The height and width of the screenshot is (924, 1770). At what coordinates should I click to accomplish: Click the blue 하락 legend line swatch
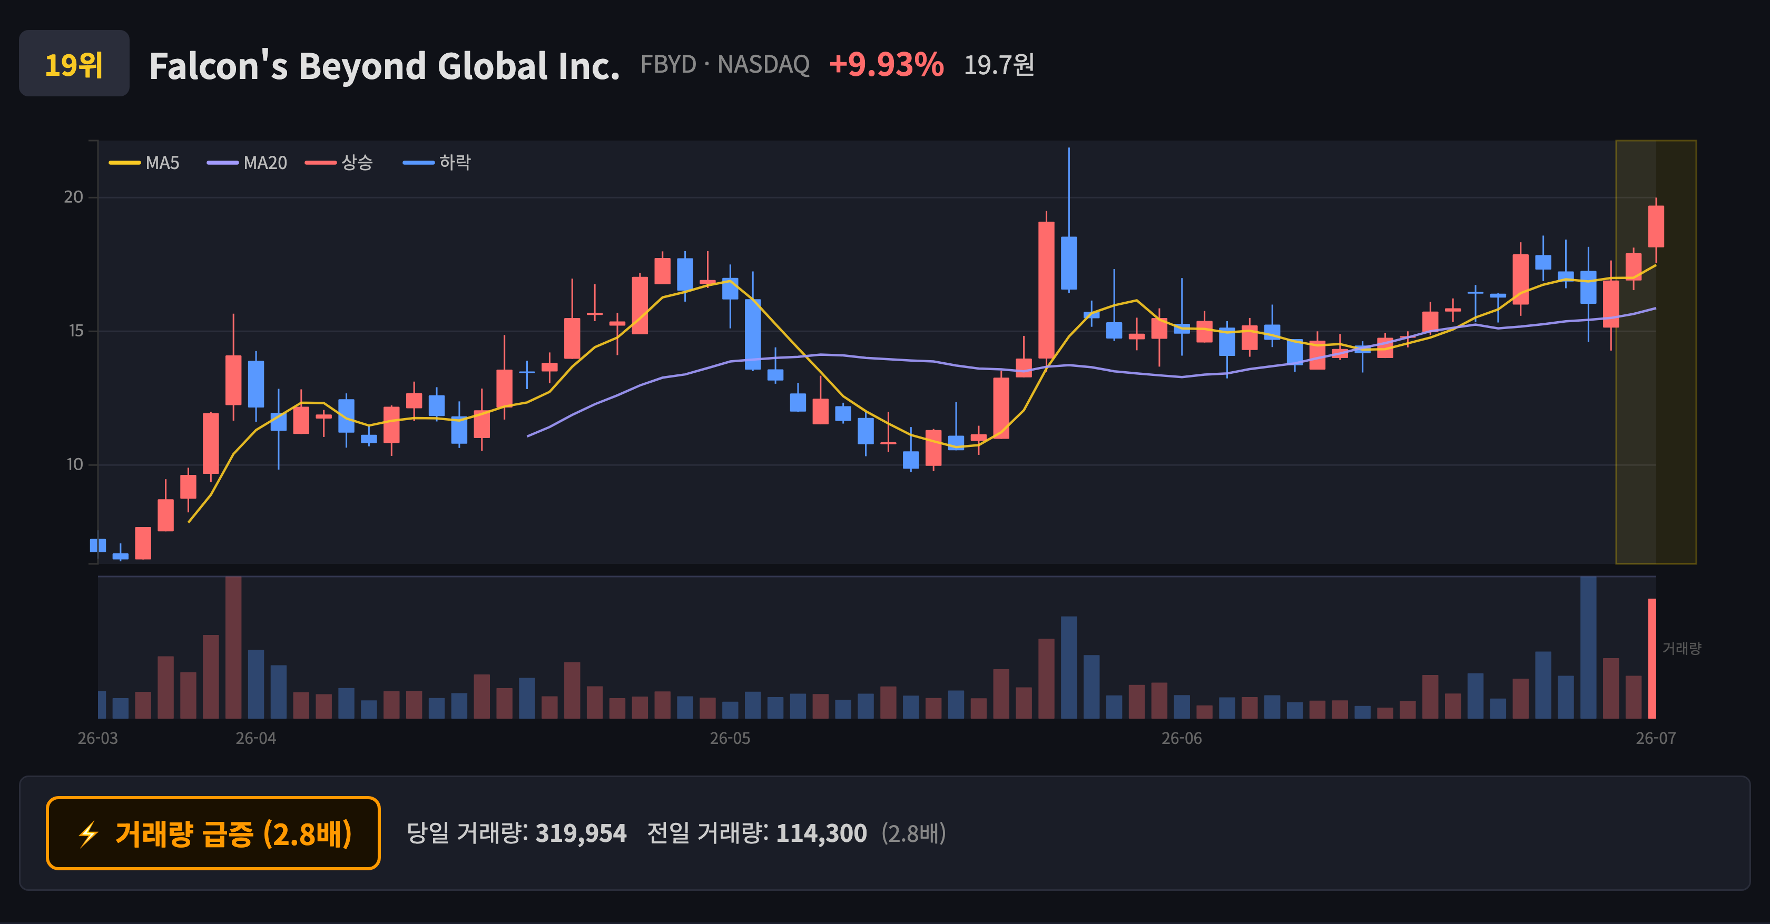click(418, 163)
